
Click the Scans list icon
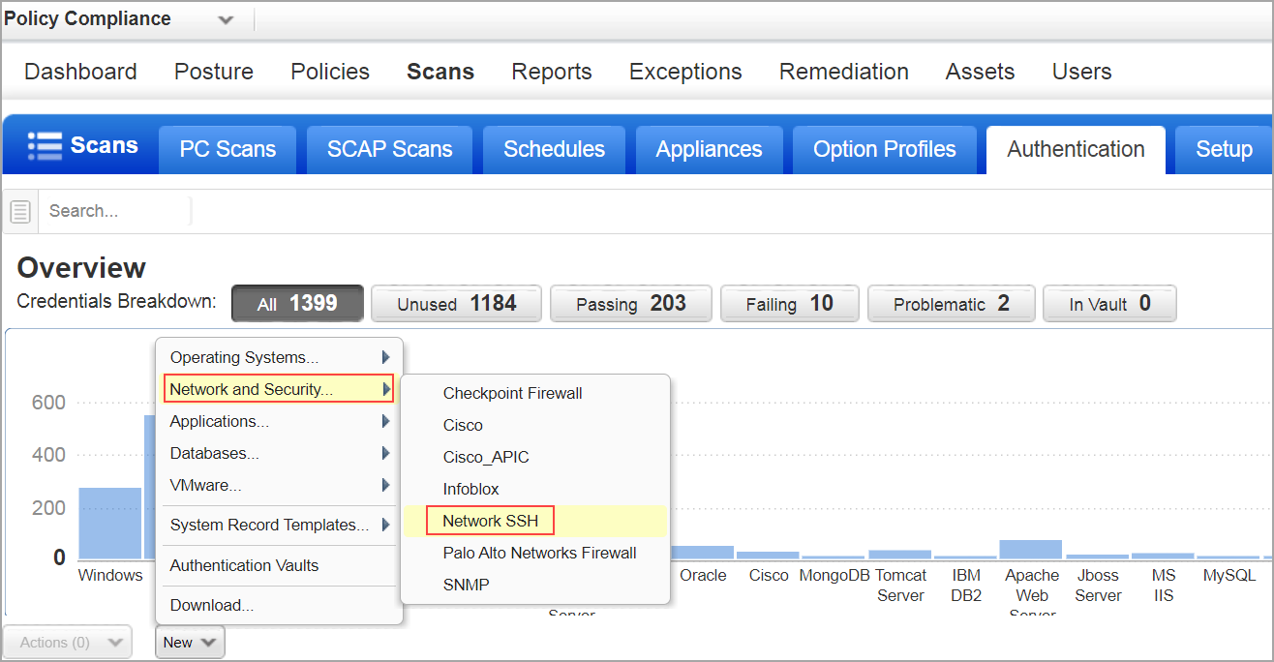pos(45,145)
